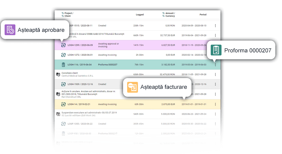Click the 2.870,00 EUR amount
Viewport: 282px width, 154px height.
point(168,104)
